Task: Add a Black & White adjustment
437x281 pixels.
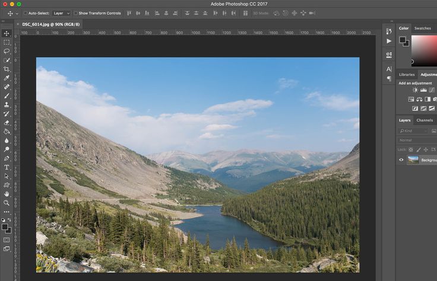Action: [427, 99]
